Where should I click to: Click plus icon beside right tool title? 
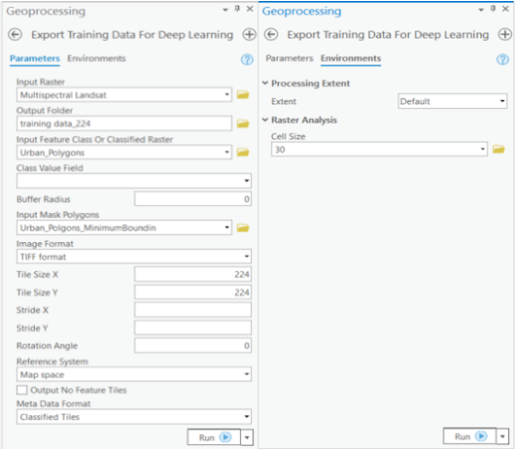click(x=505, y=34)
